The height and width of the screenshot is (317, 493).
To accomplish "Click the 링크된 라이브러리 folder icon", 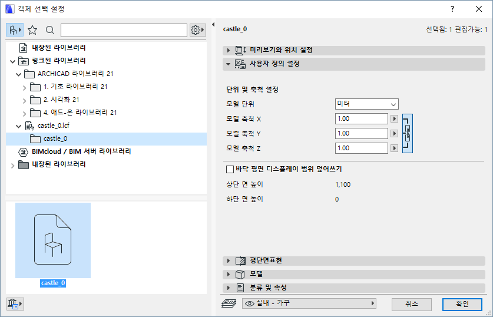I will pos(24,61).
